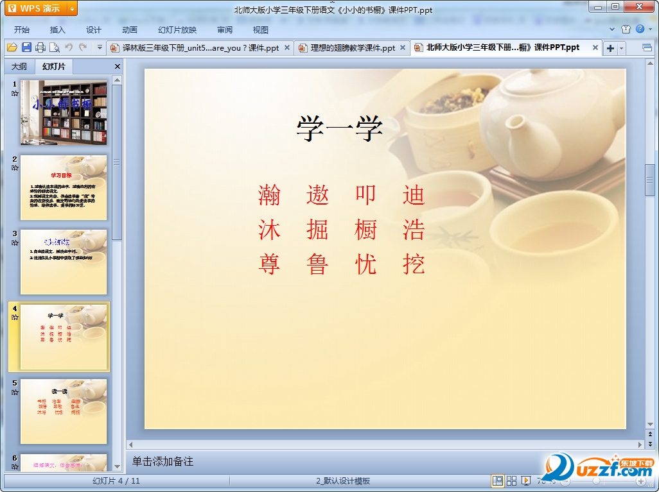Click the red 橱 character on slide
The width and height of the screenshot is (659, 492).
pos(365,230)
